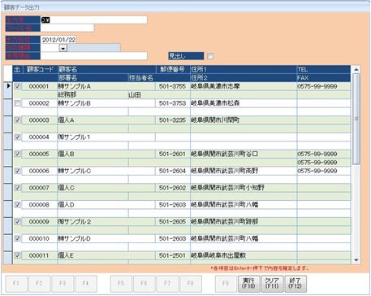Click postal code 501-3755
The height and width of the screenshot is (296, 371).
tap(173, 86)
